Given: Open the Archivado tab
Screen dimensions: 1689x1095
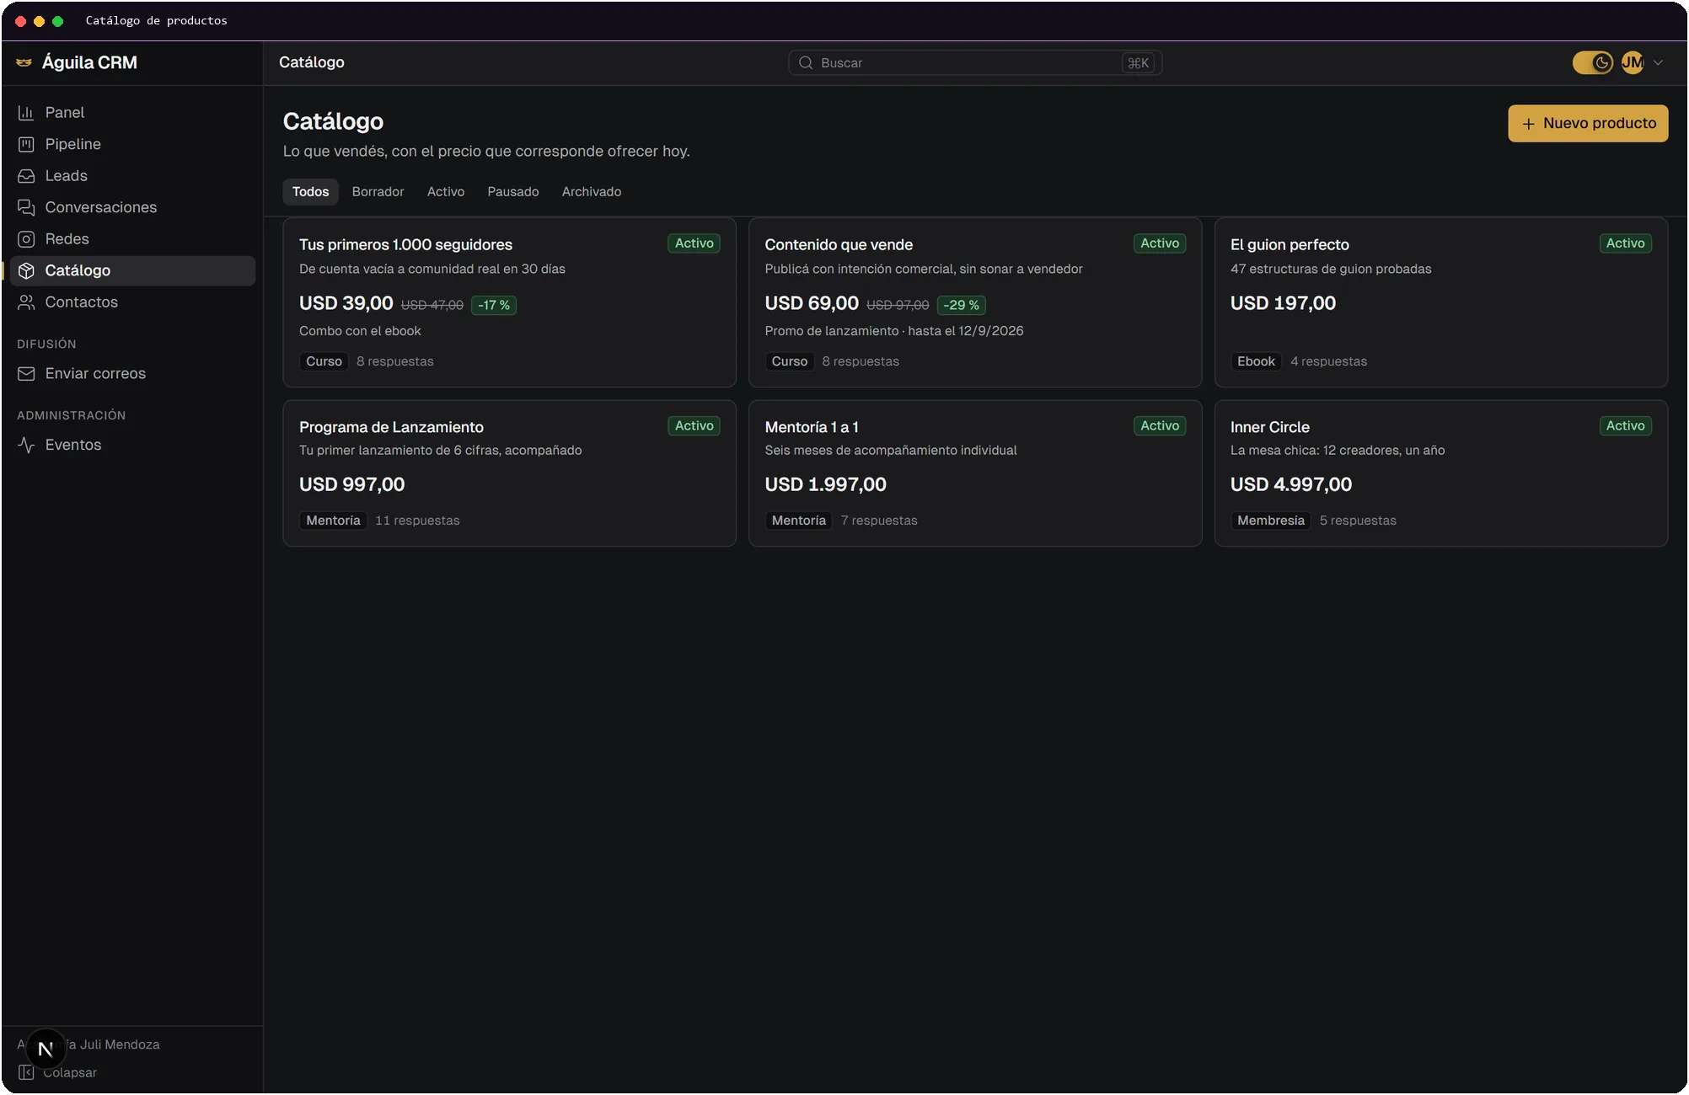Looking at the screenshot, I should pos(592,192).
